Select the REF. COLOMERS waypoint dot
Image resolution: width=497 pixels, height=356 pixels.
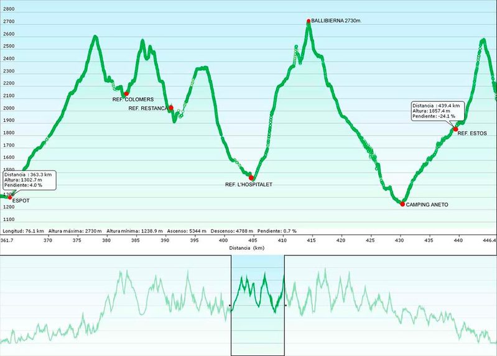click(127, 94)
